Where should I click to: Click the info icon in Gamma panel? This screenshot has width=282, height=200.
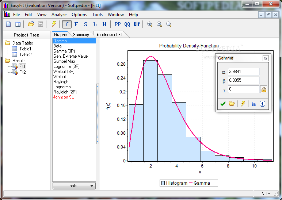point(262,104)
